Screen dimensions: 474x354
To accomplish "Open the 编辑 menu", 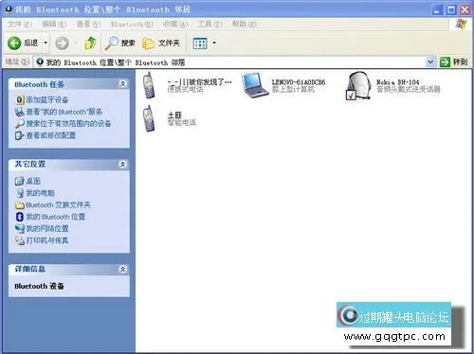I will pyautogui.click(x=54, y=24).
